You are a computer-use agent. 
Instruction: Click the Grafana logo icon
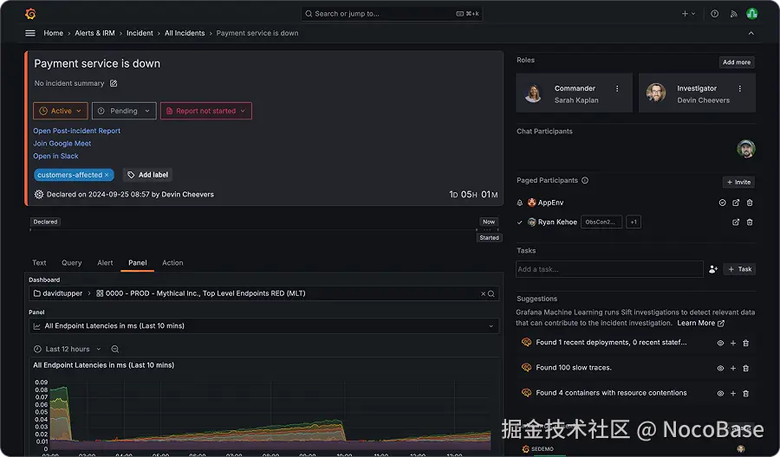pyautogui.click(x=30, y=14)
